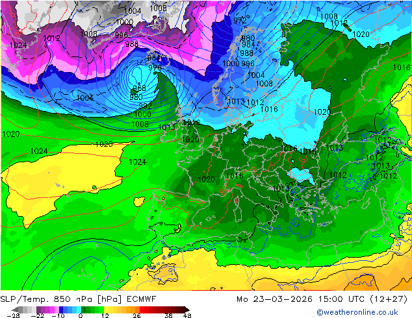Click the 'SLP/Temp. 850 hPa [hPa] ECMWF' title
Screen dimensions: 412x318
point(78,299)
